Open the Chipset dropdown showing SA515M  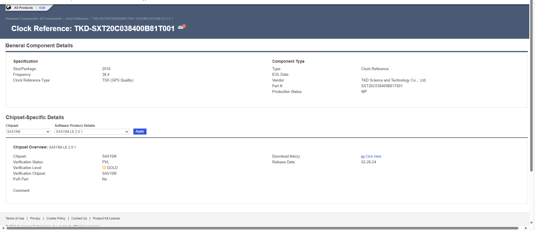28,132
